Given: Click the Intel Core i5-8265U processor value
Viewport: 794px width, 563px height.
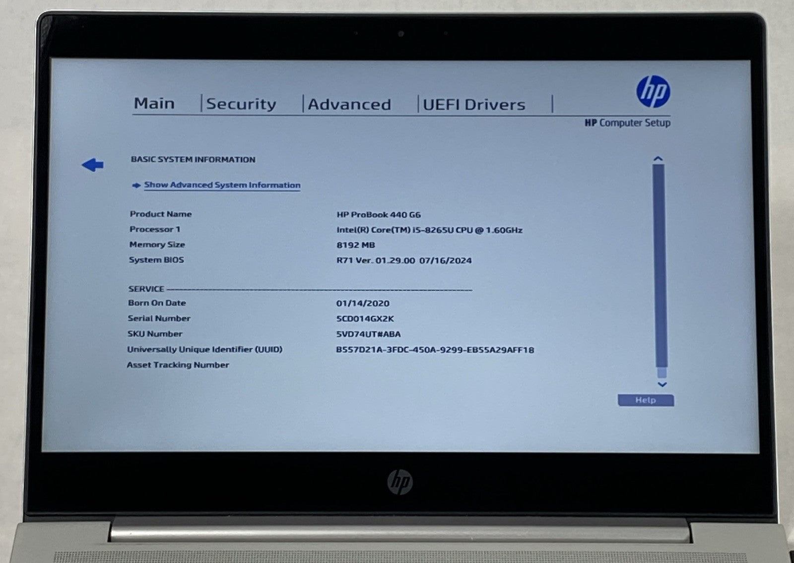Looking at the screenshot, I should tap(430, 230).
